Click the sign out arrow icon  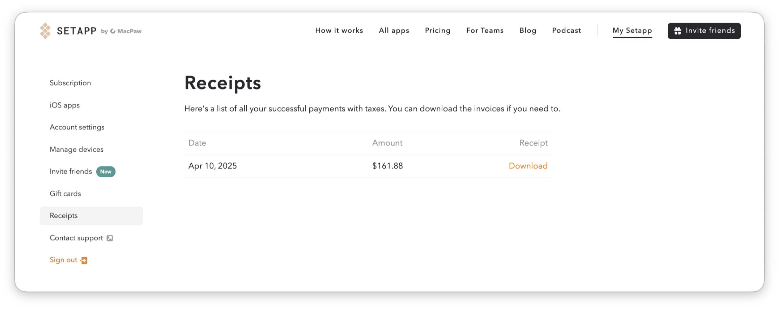tap(84, 260)
